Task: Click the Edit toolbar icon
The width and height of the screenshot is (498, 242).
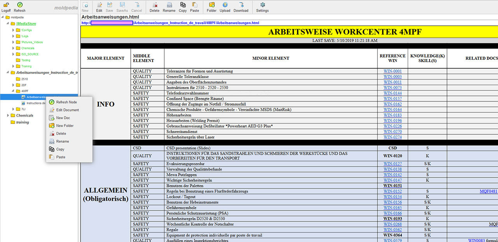Action: tap(99, 5)
